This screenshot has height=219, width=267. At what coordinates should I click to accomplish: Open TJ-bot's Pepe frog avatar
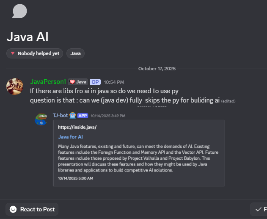pos(41,119)
